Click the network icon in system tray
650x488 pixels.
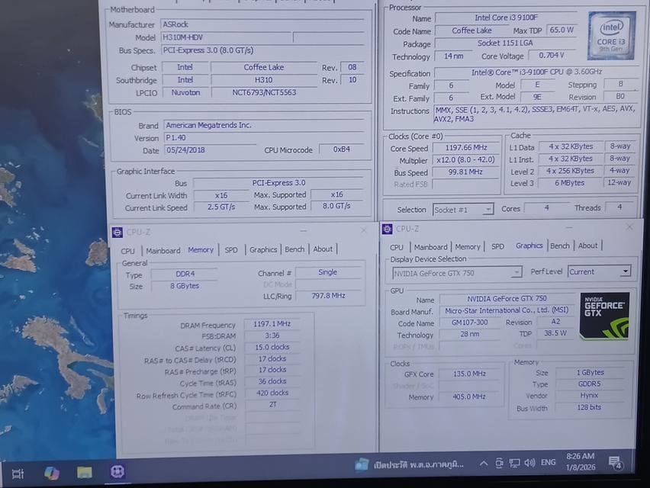pos(515,463)
